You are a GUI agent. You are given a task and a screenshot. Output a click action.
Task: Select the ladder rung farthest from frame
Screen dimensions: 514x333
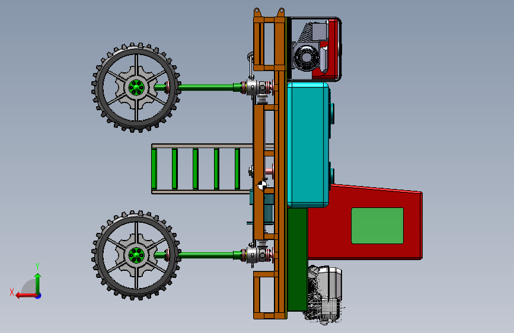point(154,169)
